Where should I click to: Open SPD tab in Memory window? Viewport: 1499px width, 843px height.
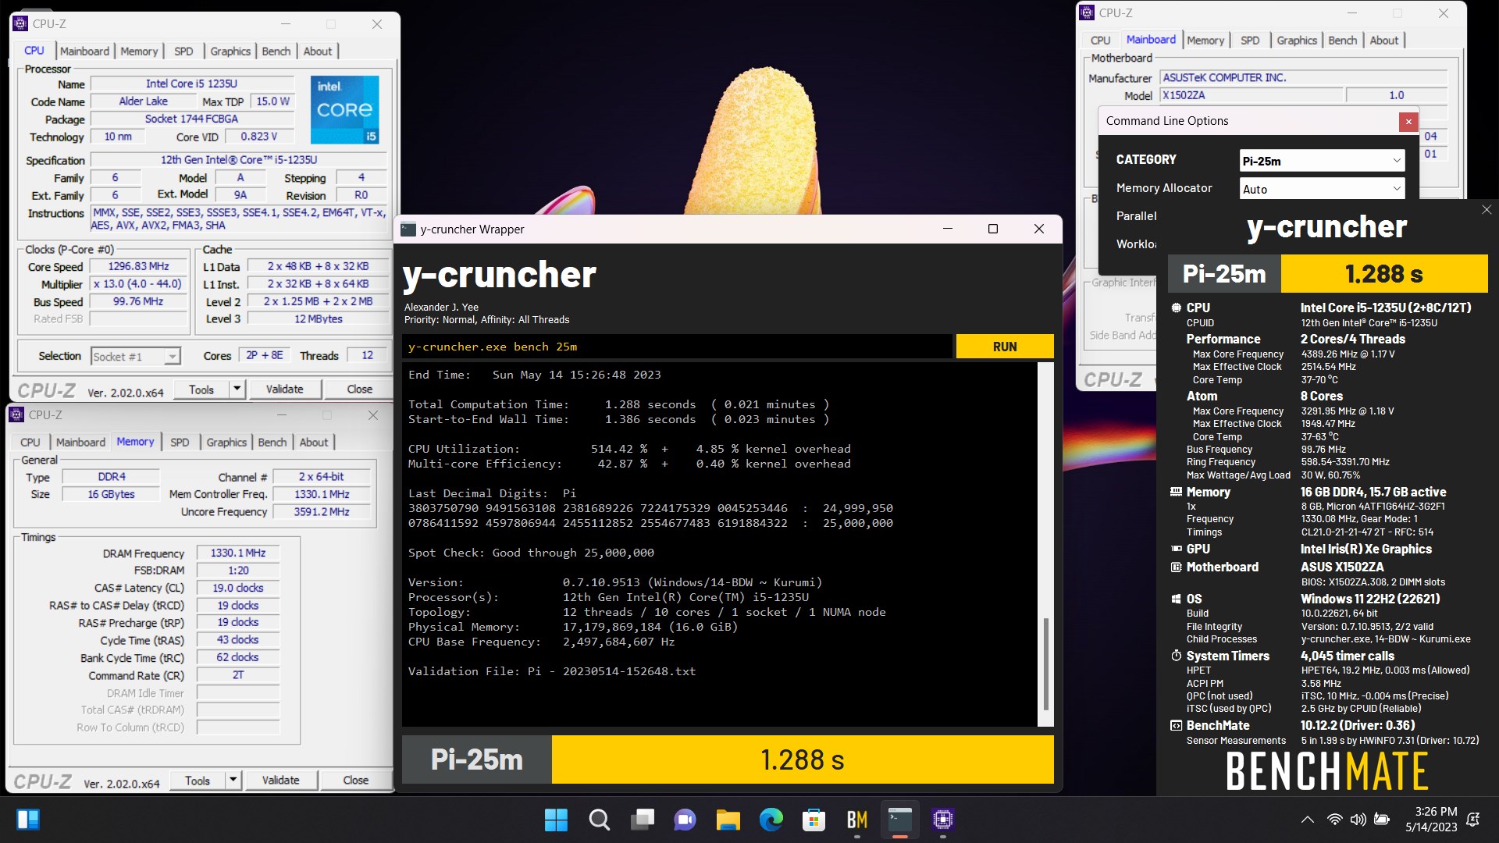point(180,442)
